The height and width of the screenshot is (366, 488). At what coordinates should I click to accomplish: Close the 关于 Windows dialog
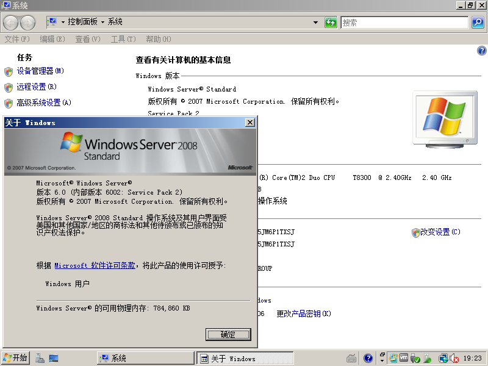(x=250, y=123)
